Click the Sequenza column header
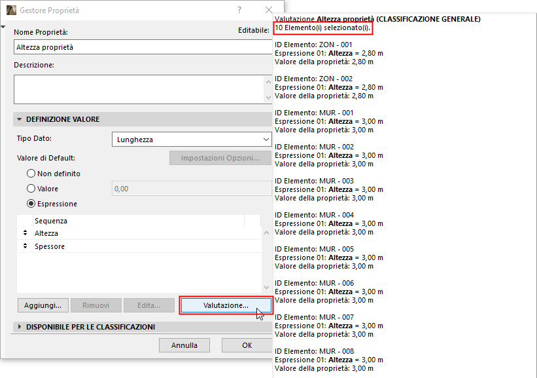The image size is (537, 378). tap(139, 221)
